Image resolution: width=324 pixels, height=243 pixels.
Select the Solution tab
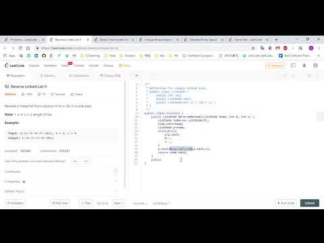[x=47, y=76]
